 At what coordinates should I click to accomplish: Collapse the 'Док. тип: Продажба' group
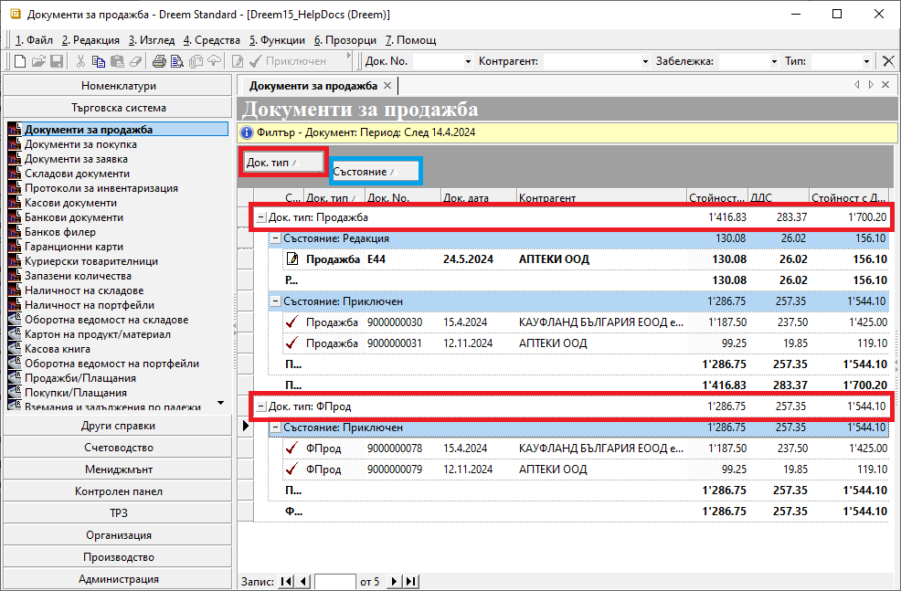[261, 217]
